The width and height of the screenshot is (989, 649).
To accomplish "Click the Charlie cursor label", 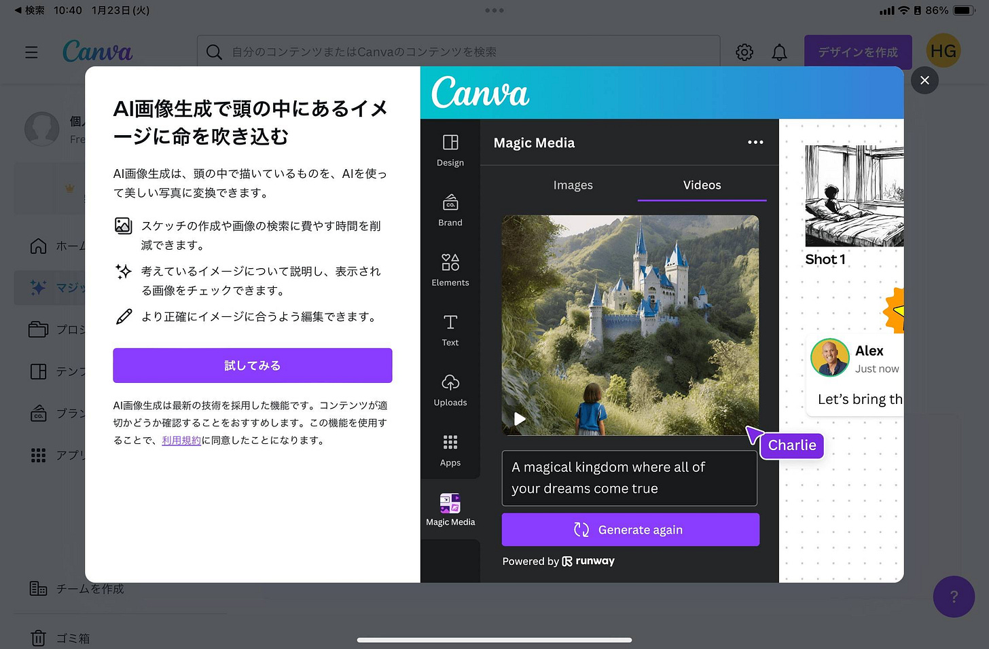I will click(792, 445).
